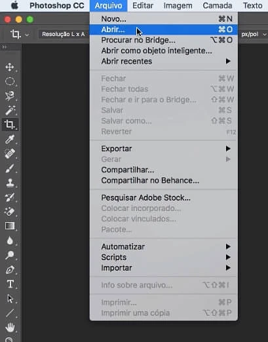Select the Line tool

(10, 313)
